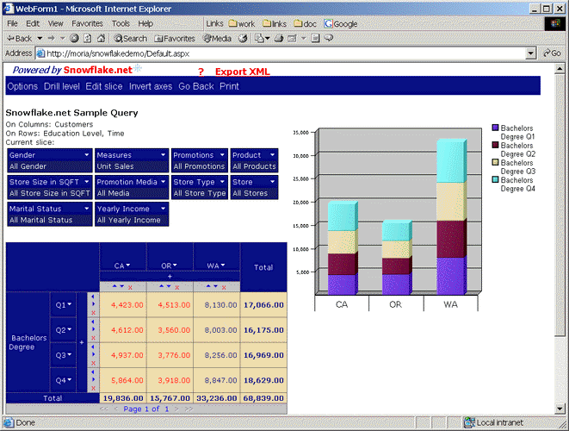This screenshot has width=569, height=431.
Task: Open the Edit menu
Action: tap(33, 23)
